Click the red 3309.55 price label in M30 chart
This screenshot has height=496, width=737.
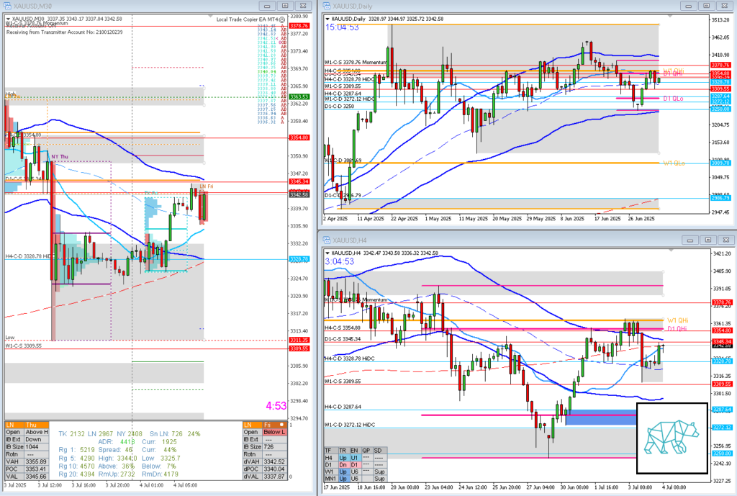[x=299, y=348]
